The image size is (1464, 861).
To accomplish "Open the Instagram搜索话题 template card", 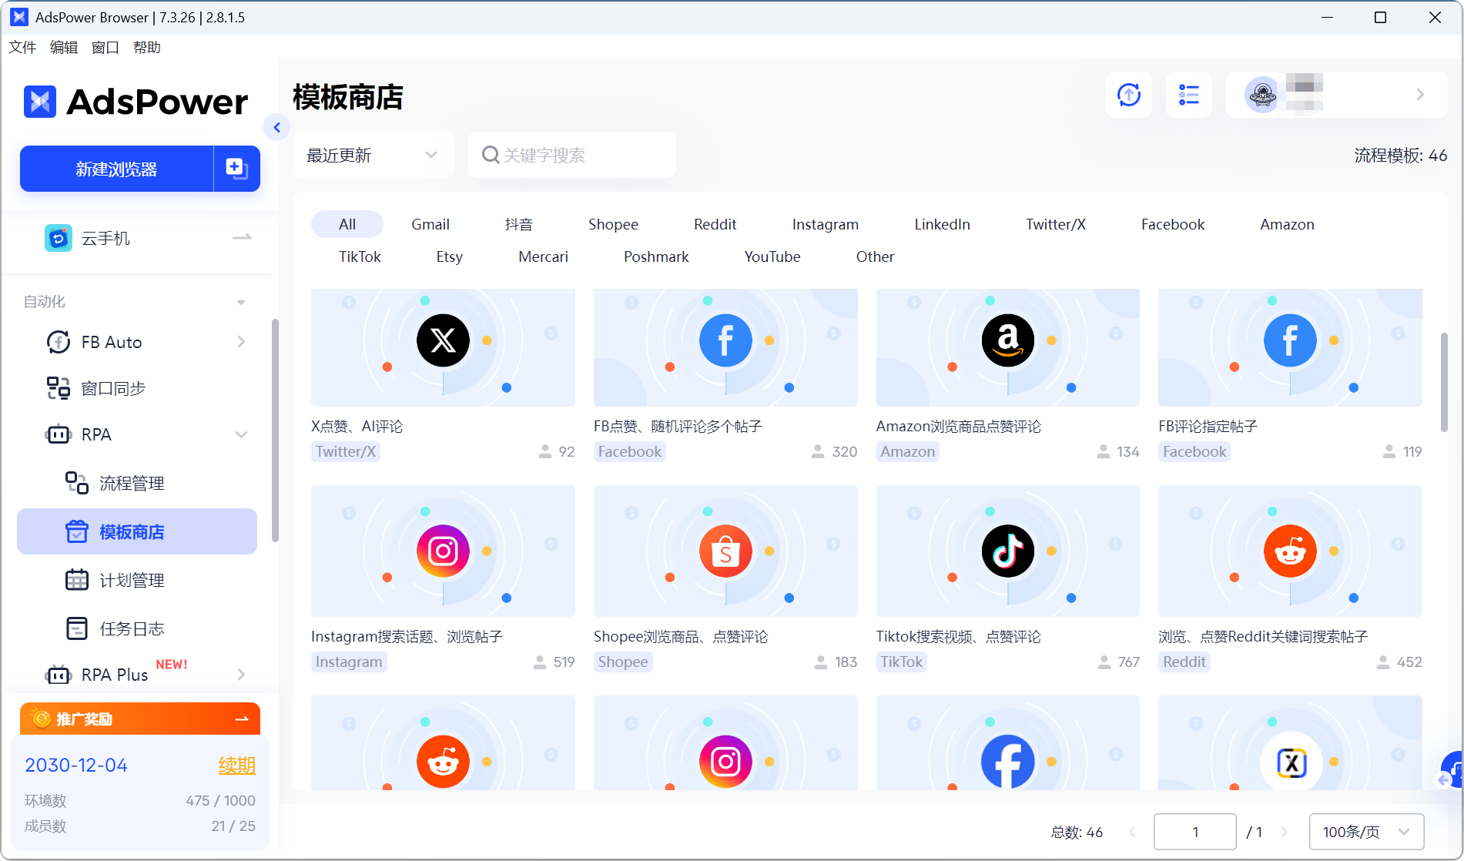I will (443, 551).
